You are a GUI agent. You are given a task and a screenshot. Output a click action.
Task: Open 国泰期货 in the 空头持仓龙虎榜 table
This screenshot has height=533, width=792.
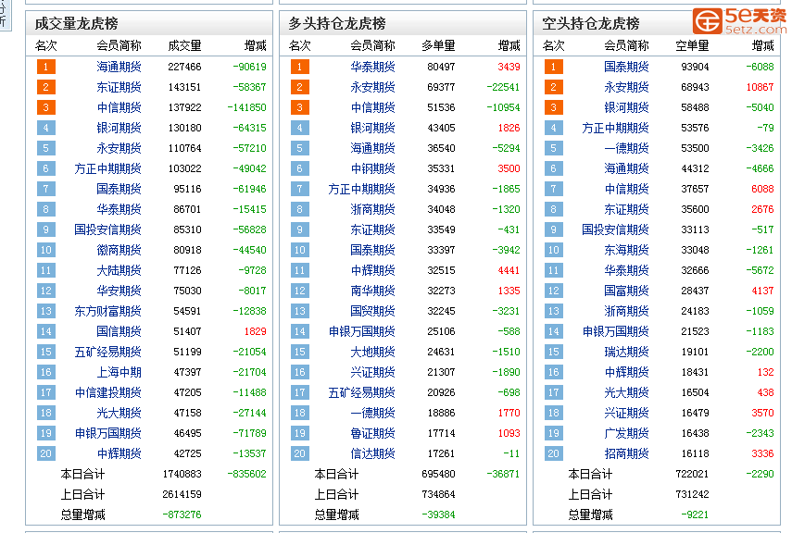click(x=626, y=67)
